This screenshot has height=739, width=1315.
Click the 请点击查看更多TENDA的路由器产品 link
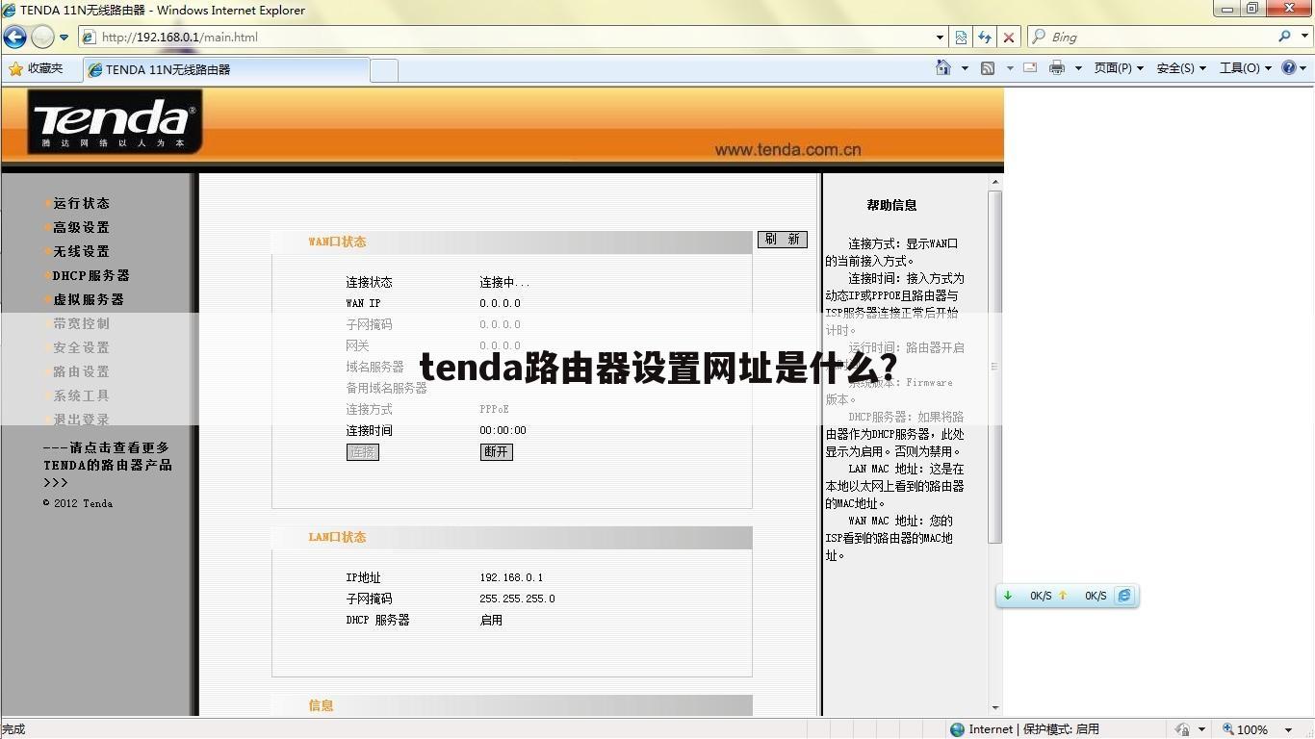(107, 465)
